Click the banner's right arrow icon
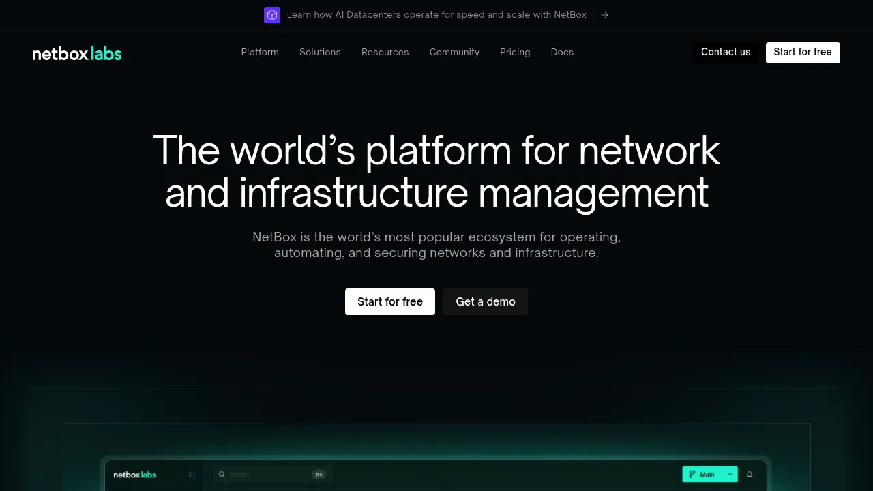 coord(604,15)
